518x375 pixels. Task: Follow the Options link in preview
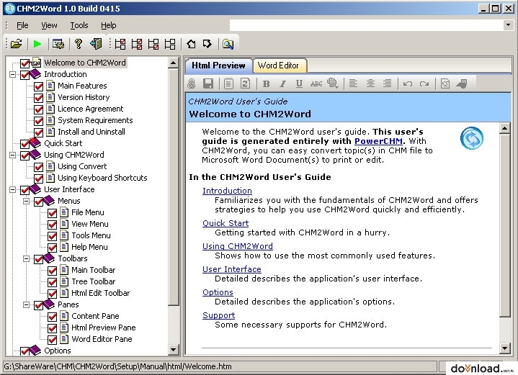218,292
